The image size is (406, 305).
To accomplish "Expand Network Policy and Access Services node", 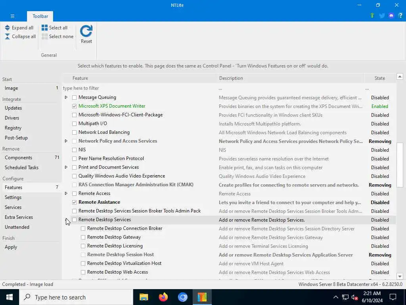I will [66, 141].
